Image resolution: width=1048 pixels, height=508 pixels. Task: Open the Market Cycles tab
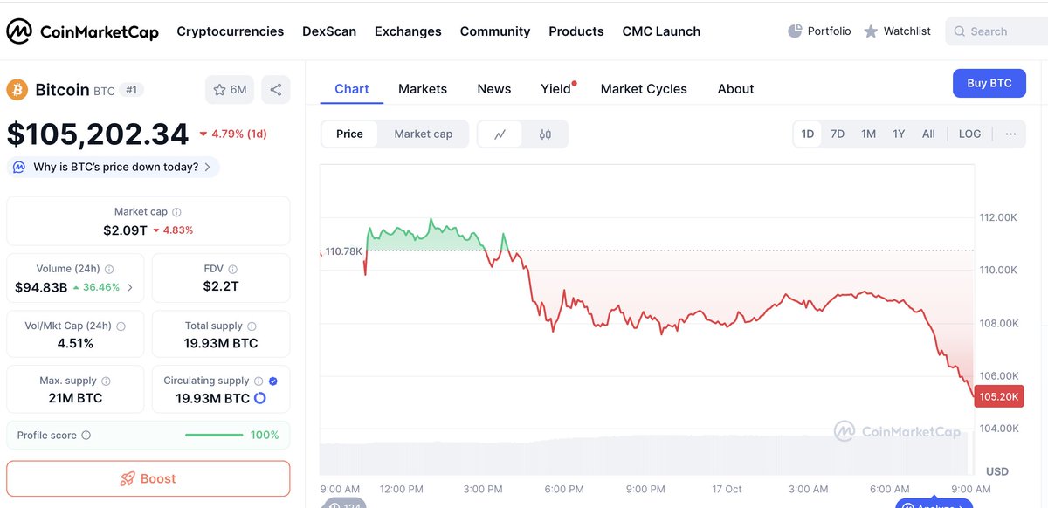coord(644,89)
